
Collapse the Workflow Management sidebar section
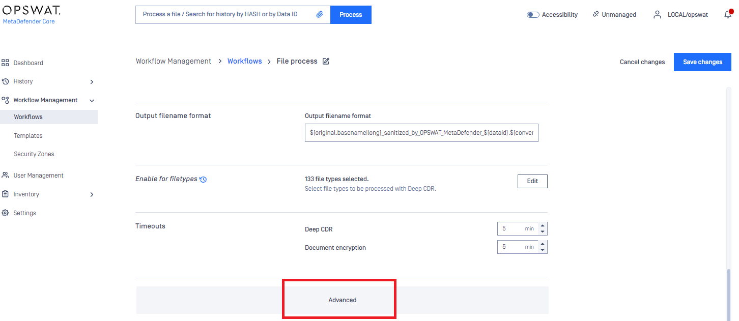92,101
